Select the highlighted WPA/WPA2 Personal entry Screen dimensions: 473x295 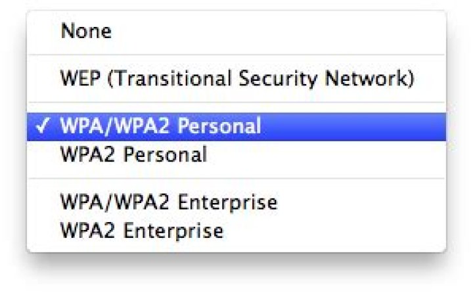click(x=160, y=126)
